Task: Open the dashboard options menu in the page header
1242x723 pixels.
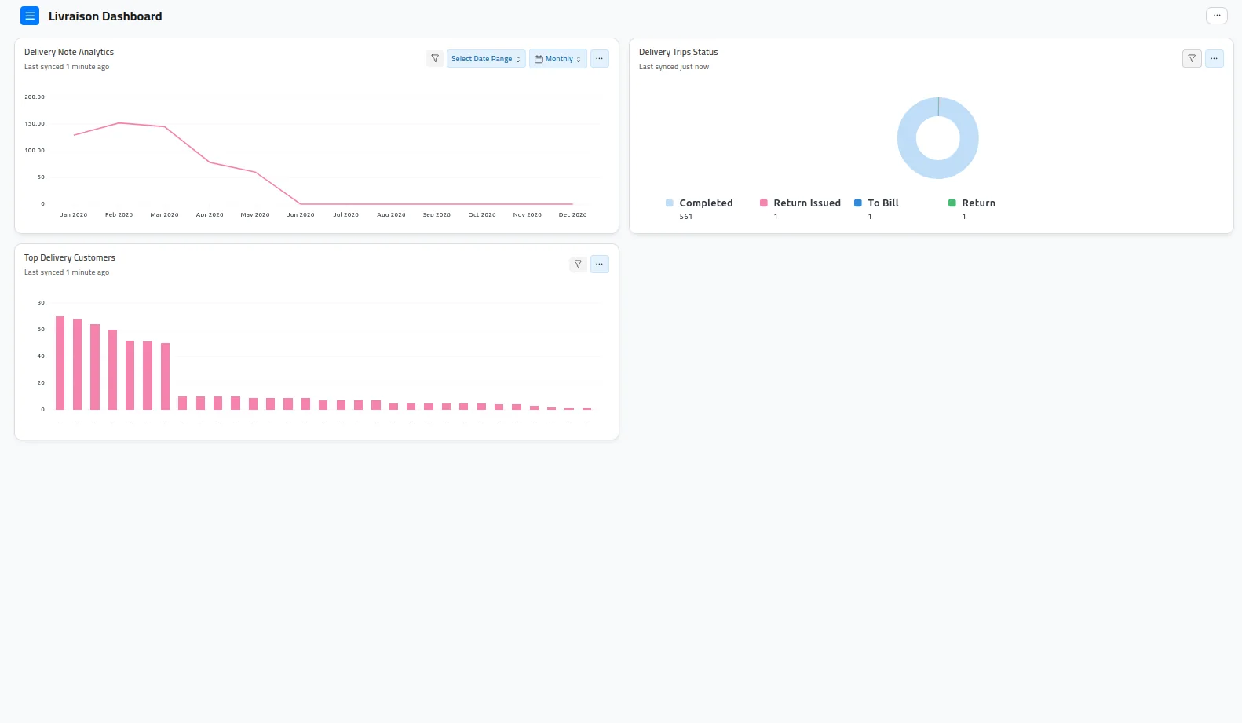Action: 1216,16
